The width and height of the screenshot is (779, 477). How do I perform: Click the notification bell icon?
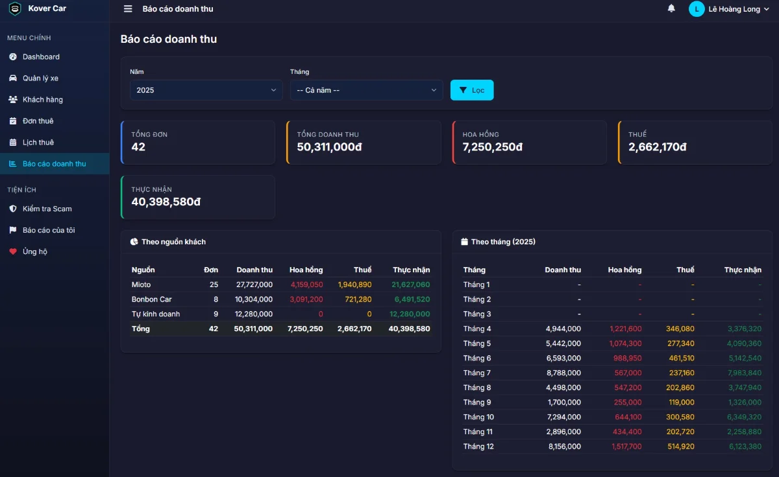pyautogui.click(x=671, y=8)
